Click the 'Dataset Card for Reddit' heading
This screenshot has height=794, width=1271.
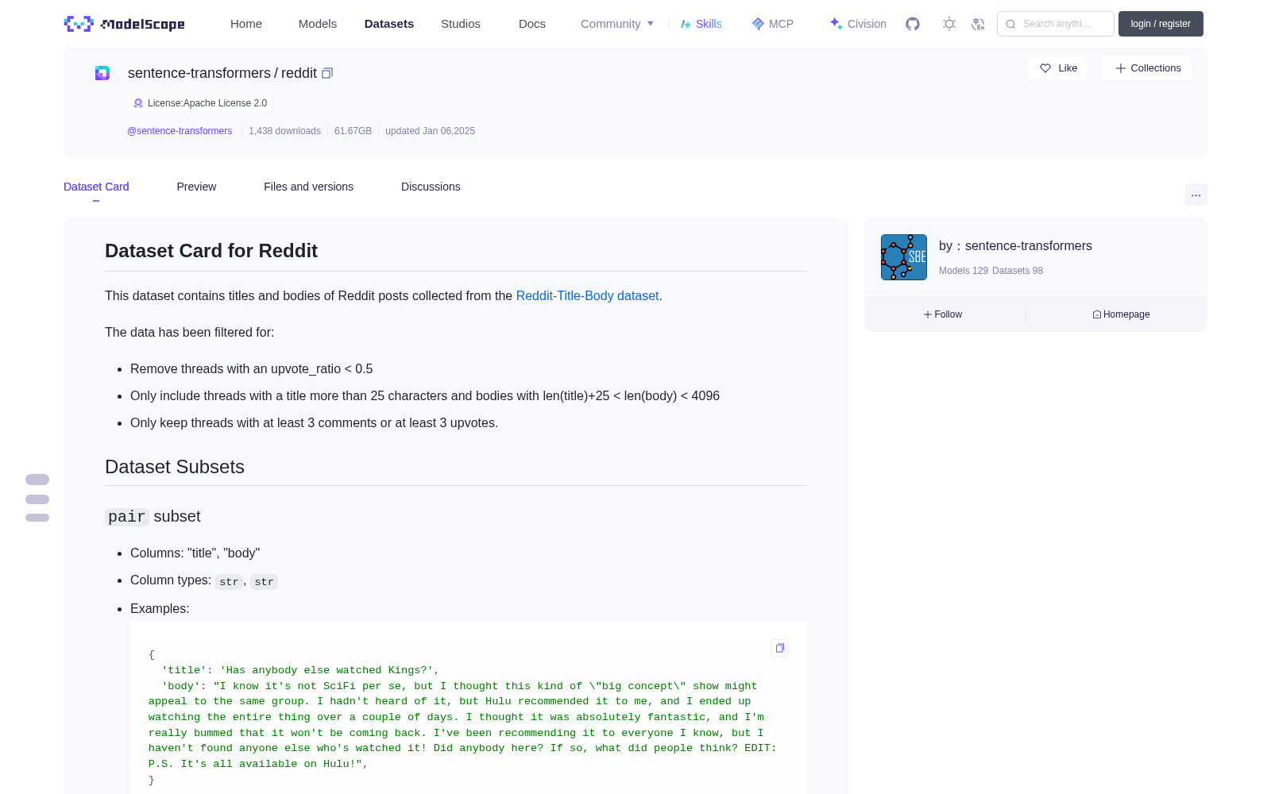pyautogui.click(x=211, y=251)
